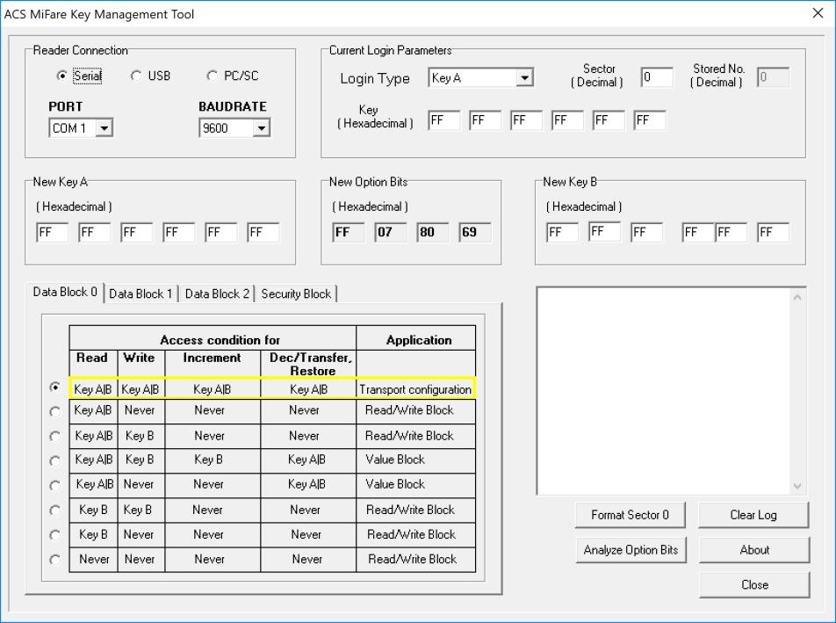Select radio for Never, Never, Never, Never row
This screenshot has height=623, width=836.
[55, 560]
